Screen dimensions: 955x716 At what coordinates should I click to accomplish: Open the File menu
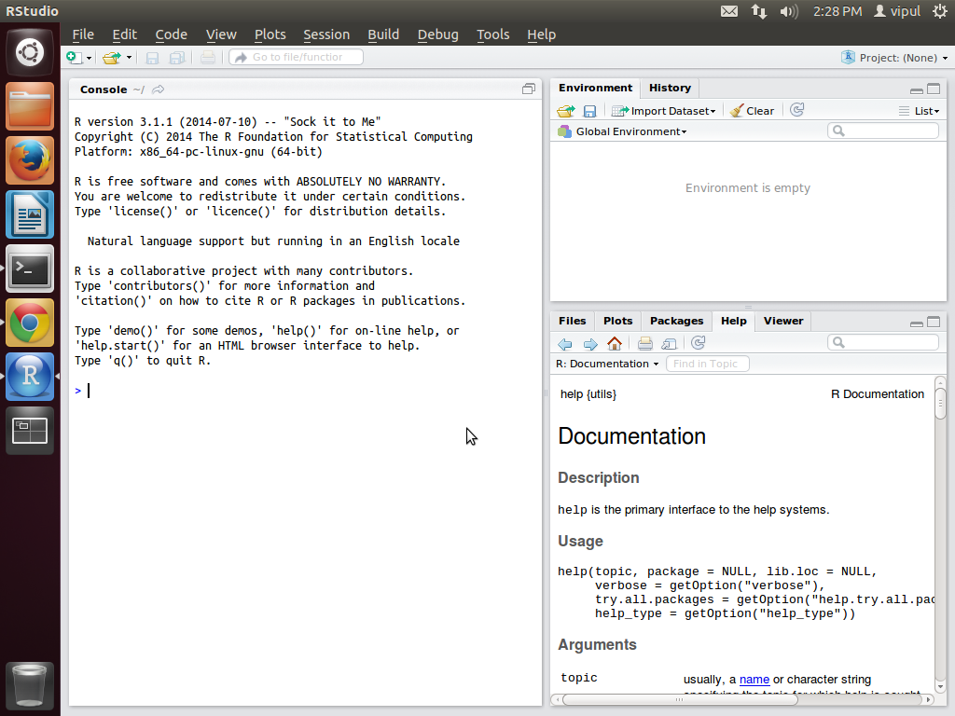tap(83, 34)
